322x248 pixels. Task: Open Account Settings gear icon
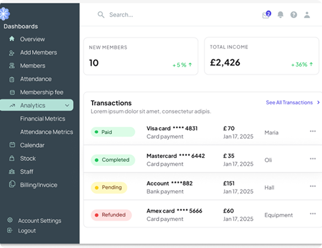pyautogui.click(x=10, y=220)
